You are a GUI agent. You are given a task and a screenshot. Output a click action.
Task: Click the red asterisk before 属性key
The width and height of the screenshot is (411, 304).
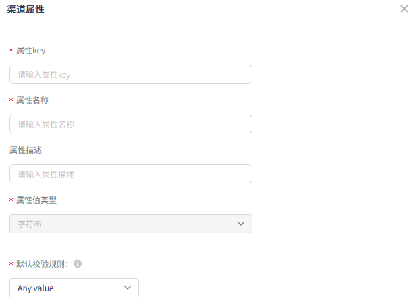(x=11, y=51)
